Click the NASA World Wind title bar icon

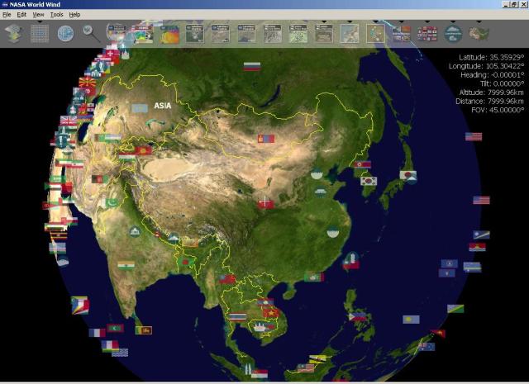tap(5, 4)
